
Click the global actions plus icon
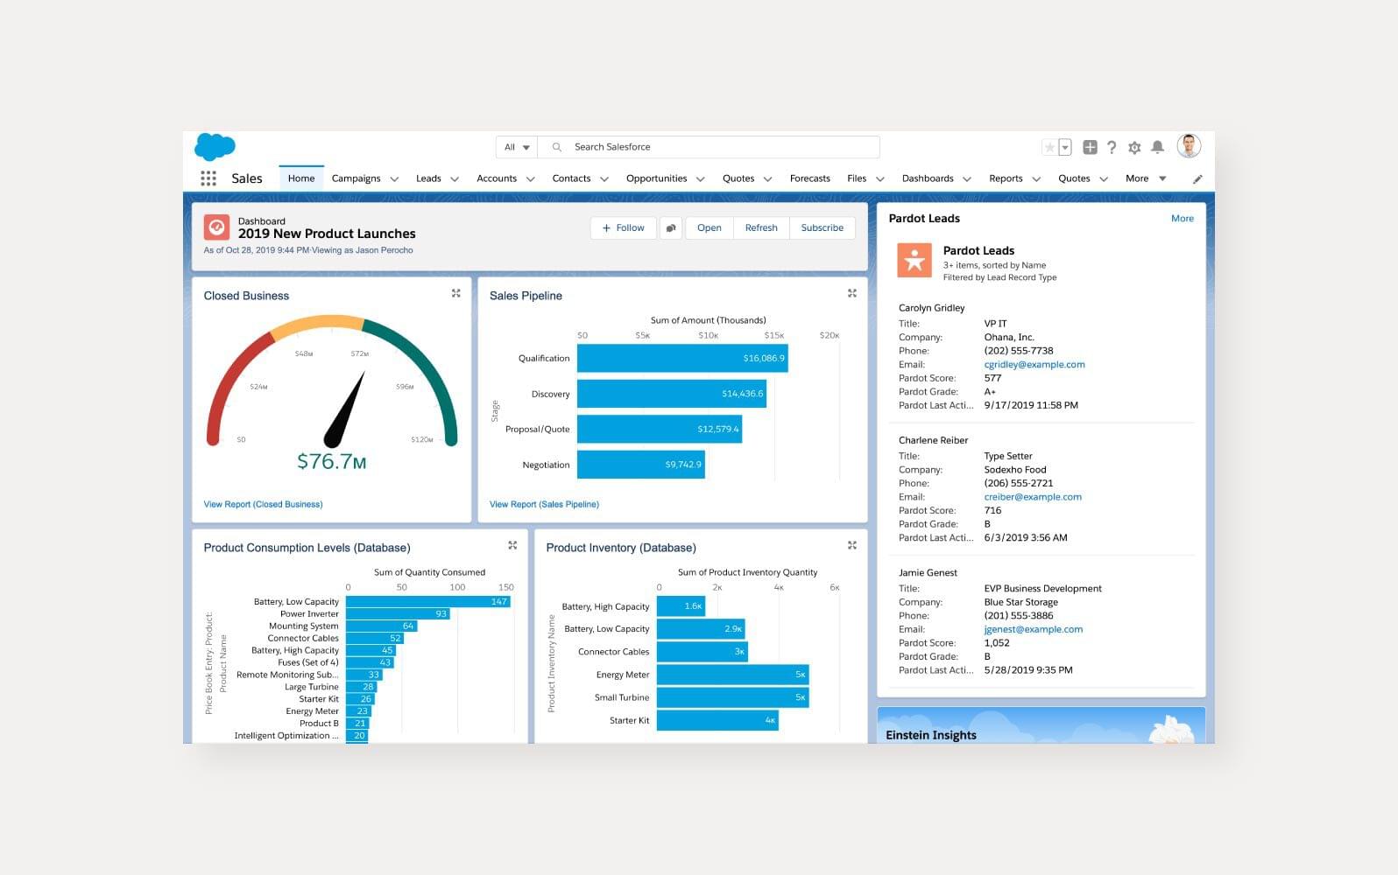click(1090, 148)
